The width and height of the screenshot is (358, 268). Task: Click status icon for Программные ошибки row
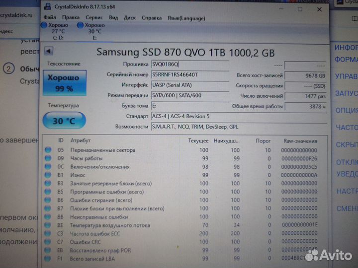pyautogui.click(x=48, y=192)
